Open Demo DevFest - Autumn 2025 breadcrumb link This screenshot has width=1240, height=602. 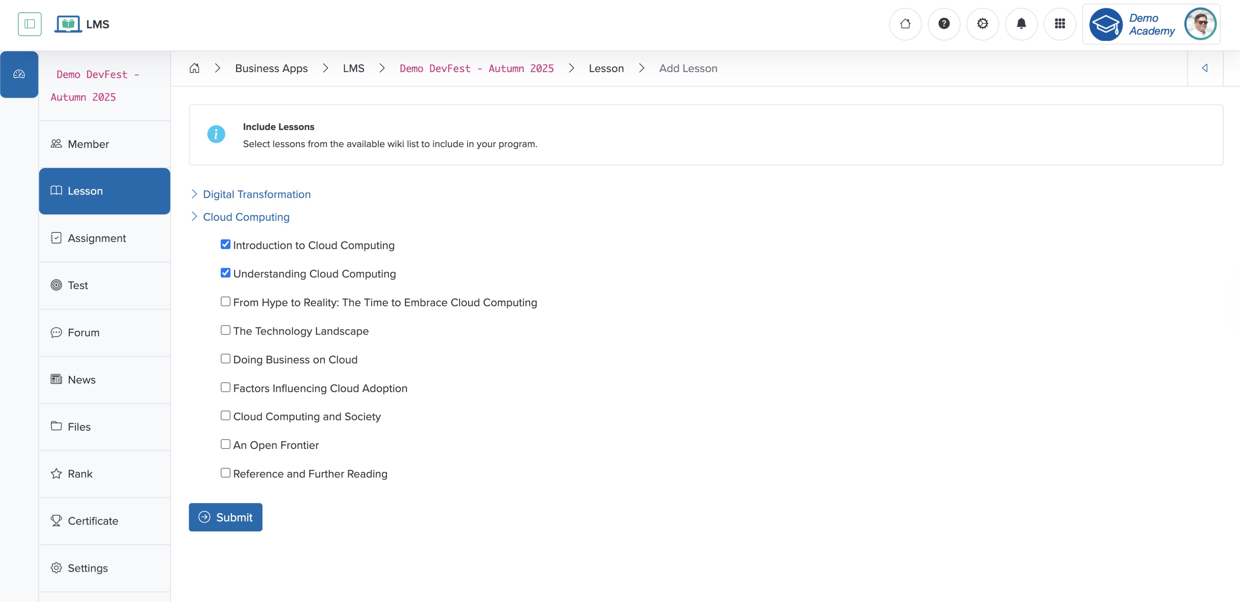476,68
